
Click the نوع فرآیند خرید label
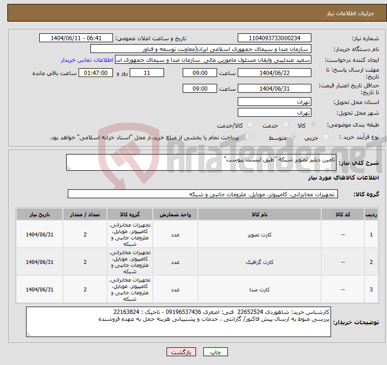359,137
